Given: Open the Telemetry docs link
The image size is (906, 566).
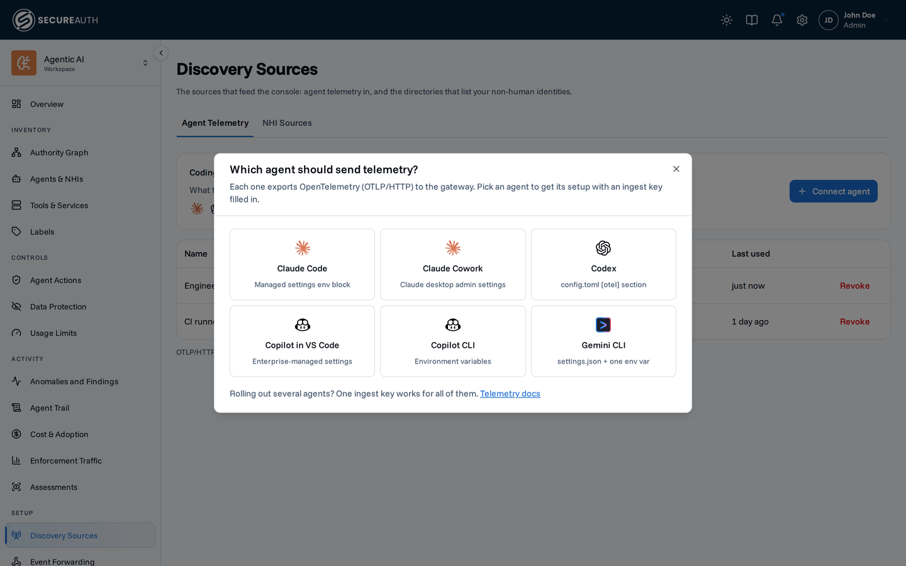Looking at the screenshot, I should (x=510, y=394).
